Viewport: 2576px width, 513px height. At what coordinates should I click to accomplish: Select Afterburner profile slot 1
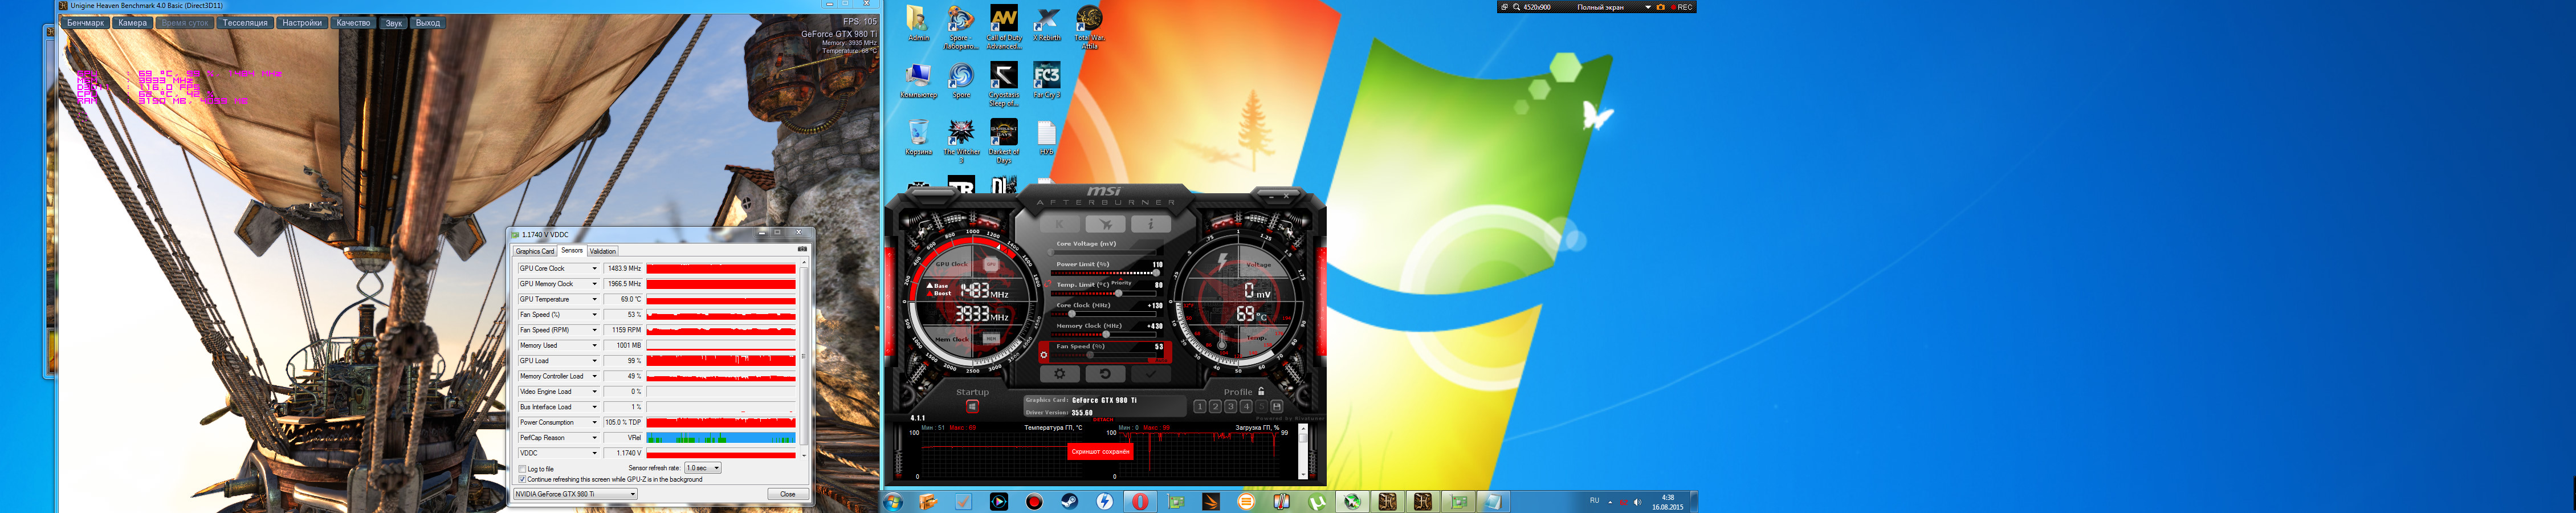[x=1200, y=406]
